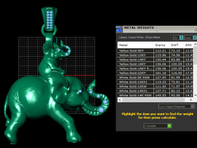
Task: Click the Metal Weights scale icon
Action: 119,29
